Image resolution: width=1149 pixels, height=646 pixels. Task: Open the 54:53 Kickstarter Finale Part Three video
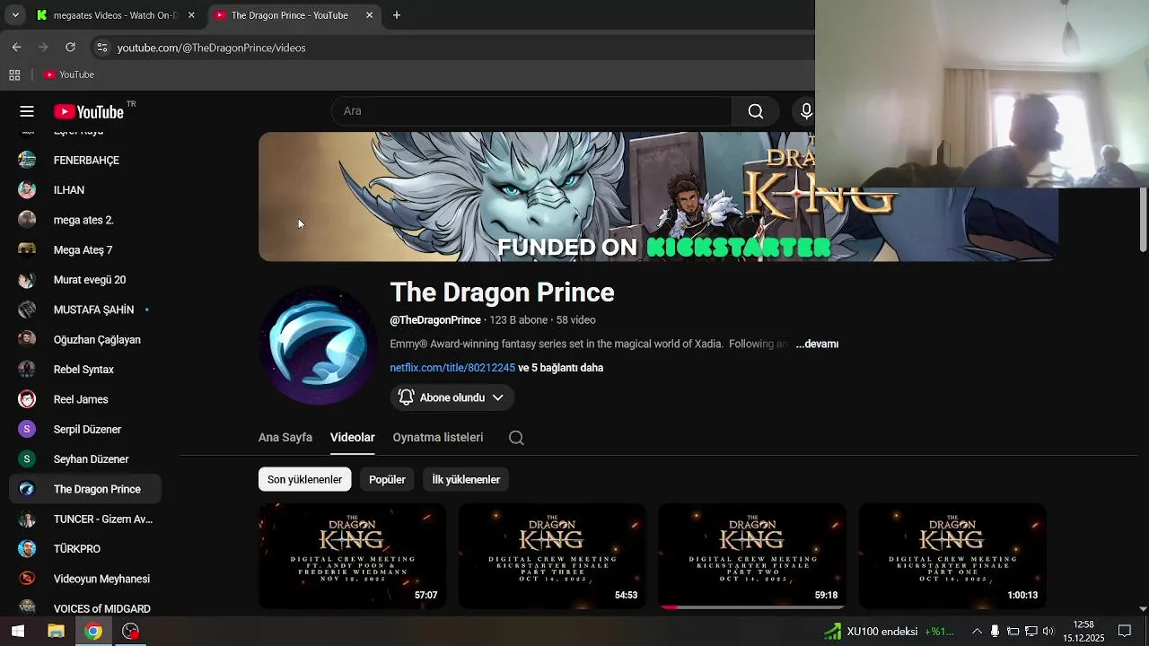(552, 555)
